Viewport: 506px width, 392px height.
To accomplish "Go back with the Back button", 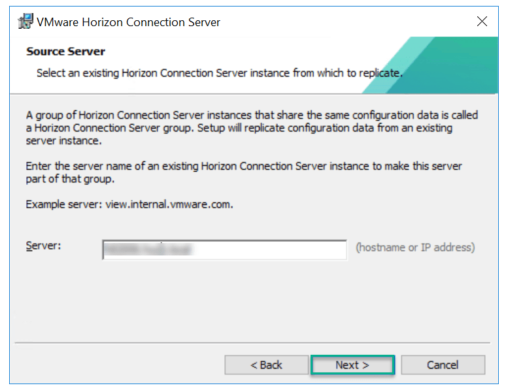I will pos(266,365).
